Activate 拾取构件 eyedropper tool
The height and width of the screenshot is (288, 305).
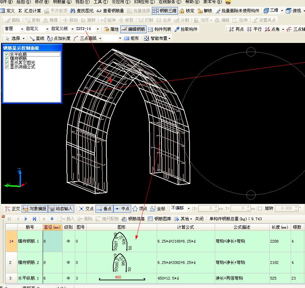[x=186, y=29]
